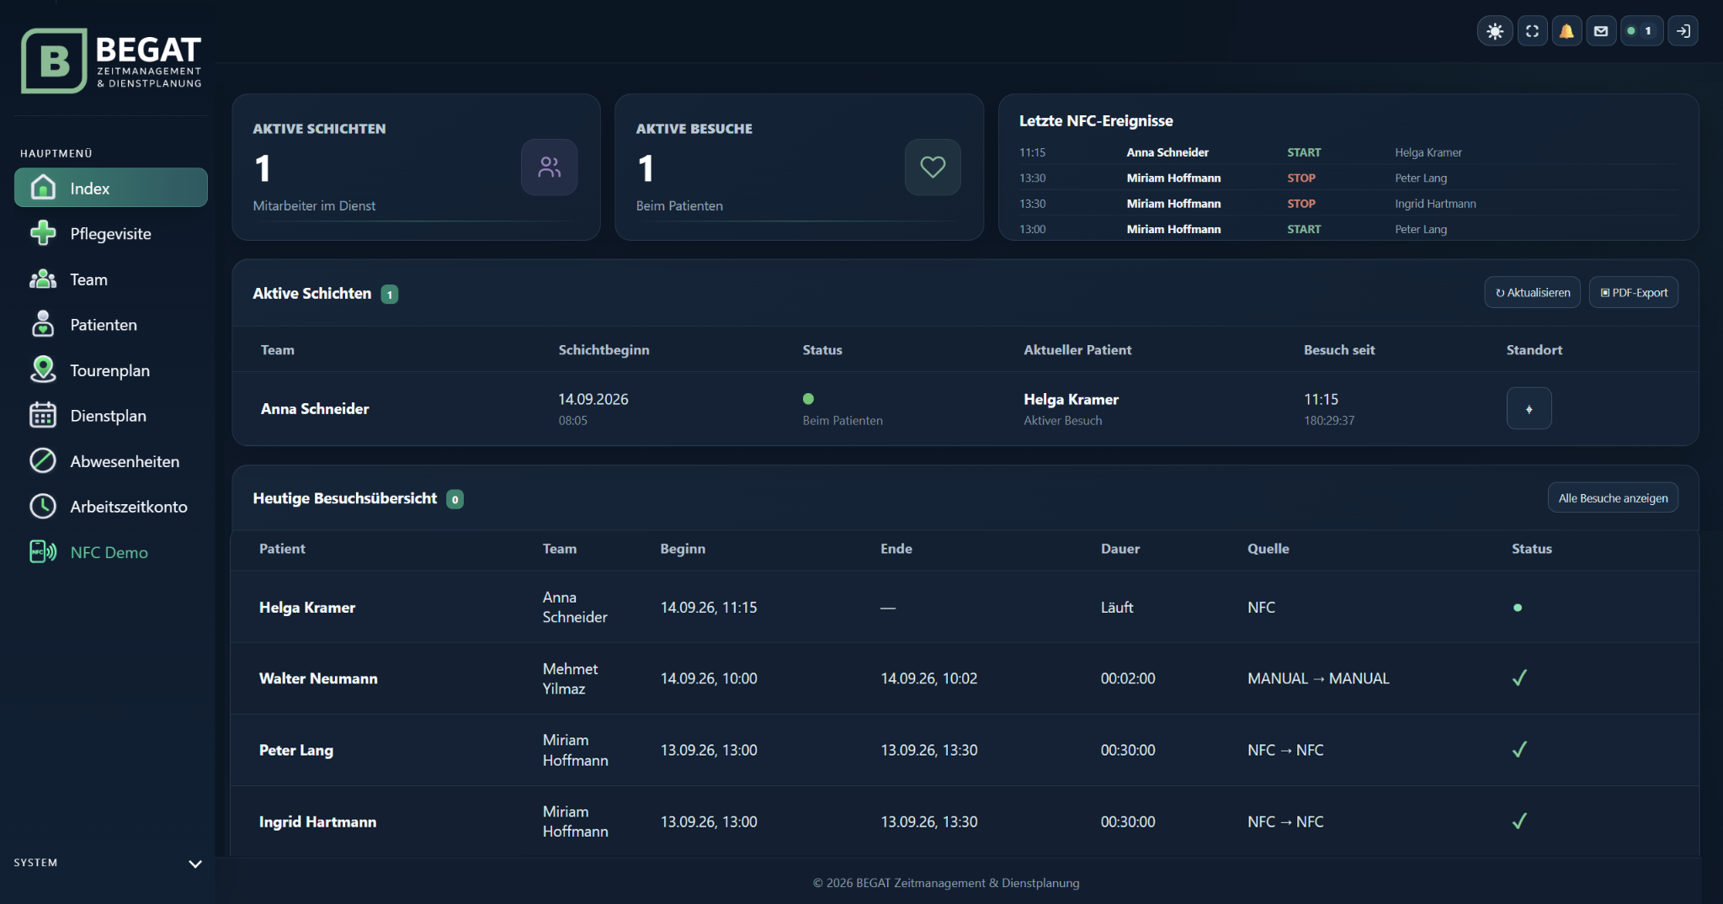Click Aktualisieren button

pos(1532,292)
